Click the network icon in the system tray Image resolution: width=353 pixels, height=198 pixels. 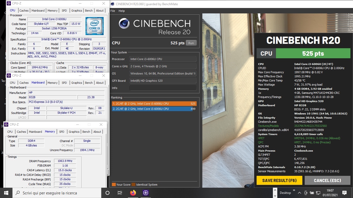(318, 193)
